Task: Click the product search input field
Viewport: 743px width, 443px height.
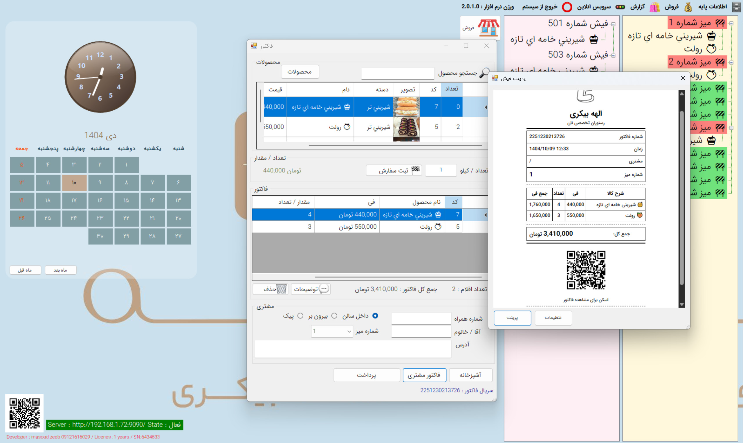Action: 397,73
